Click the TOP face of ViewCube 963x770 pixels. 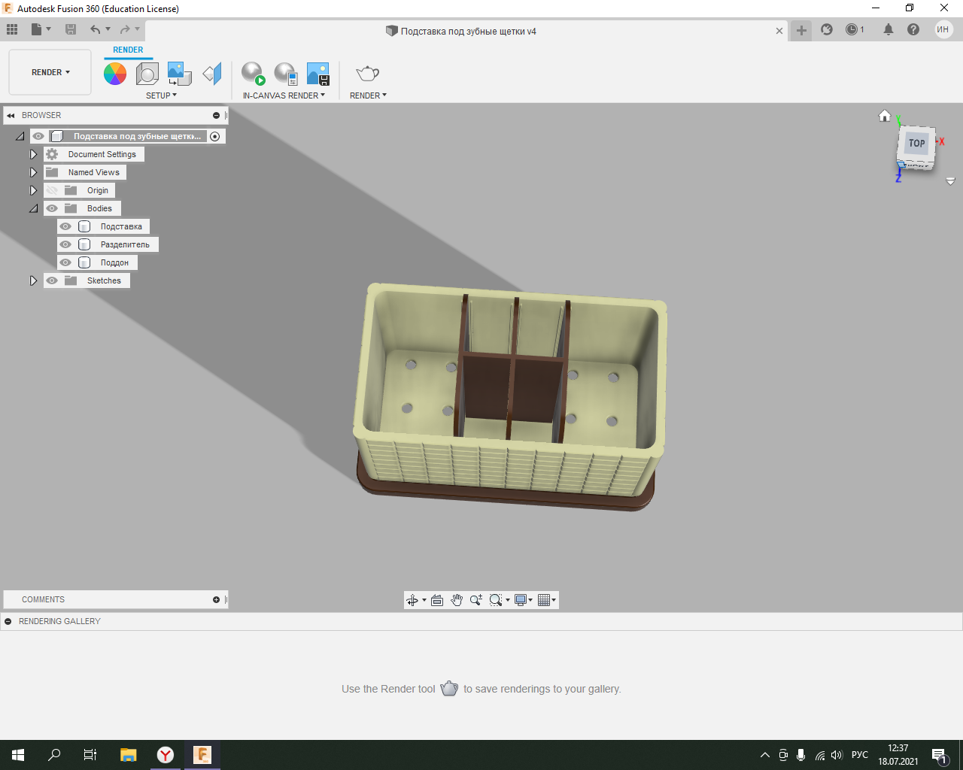(x=916, y=143)
